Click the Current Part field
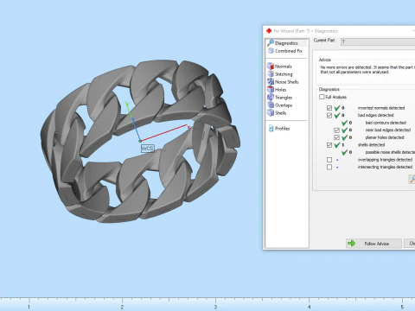 [x=378, y=42]
